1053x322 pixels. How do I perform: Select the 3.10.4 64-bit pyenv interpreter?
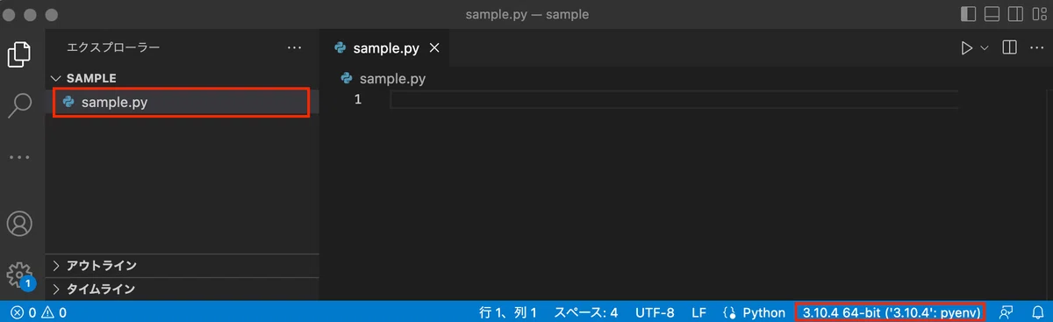pos(890,312)
